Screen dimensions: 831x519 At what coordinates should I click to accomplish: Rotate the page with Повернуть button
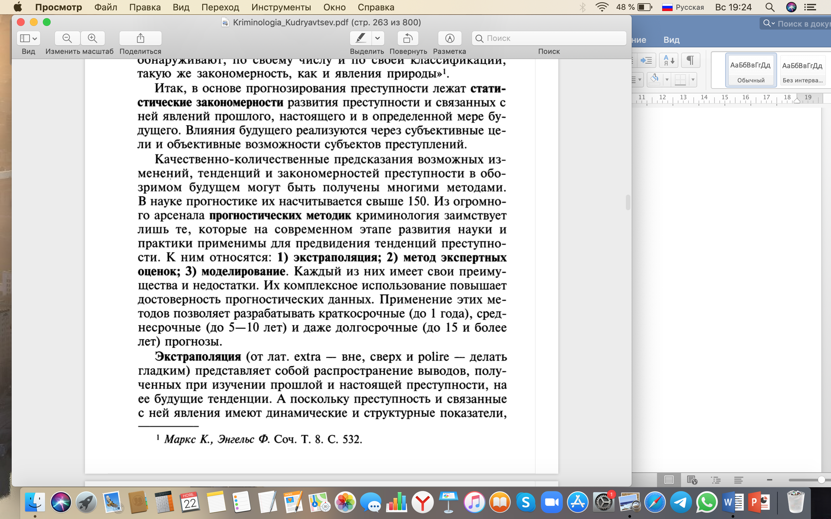click(x=408, y=38)
